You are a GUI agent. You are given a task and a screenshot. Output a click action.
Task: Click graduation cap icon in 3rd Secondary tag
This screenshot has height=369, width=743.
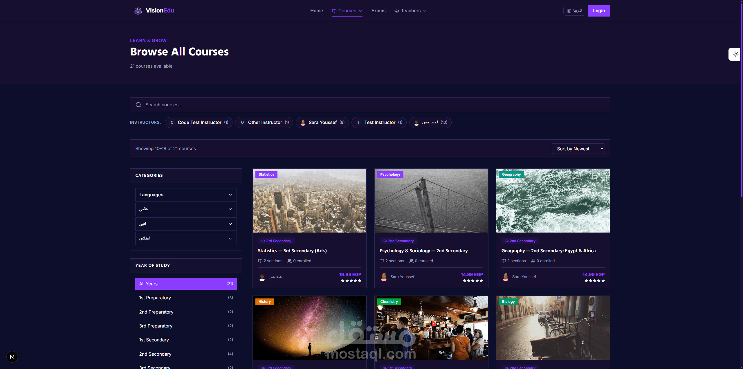(x=263, y=241)
